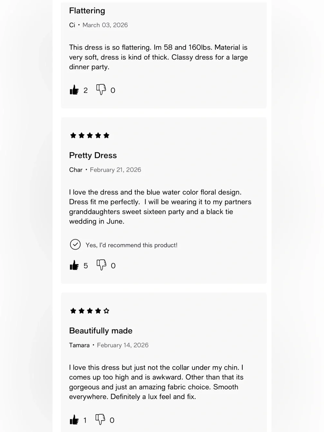Click the February 21, 2026 date
The width and height of the screenshot is (324, 432).
(115, 170)
